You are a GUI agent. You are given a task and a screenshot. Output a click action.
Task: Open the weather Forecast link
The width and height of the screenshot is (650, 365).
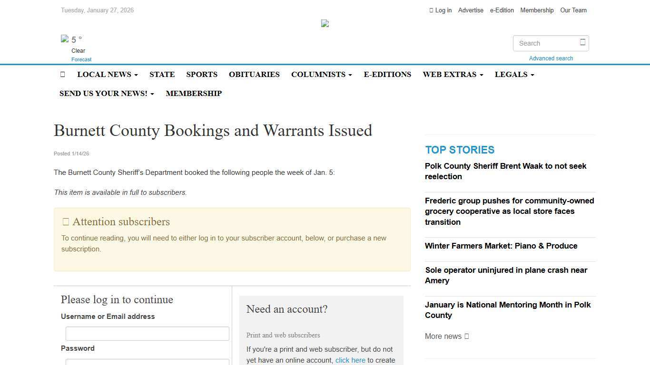81,59
